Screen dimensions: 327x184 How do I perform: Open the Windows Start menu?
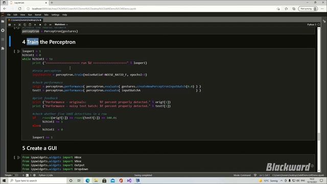(x=4, y=180)
